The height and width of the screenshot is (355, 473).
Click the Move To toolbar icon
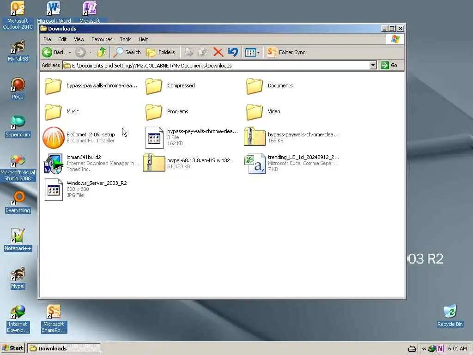tap(189, 52)
